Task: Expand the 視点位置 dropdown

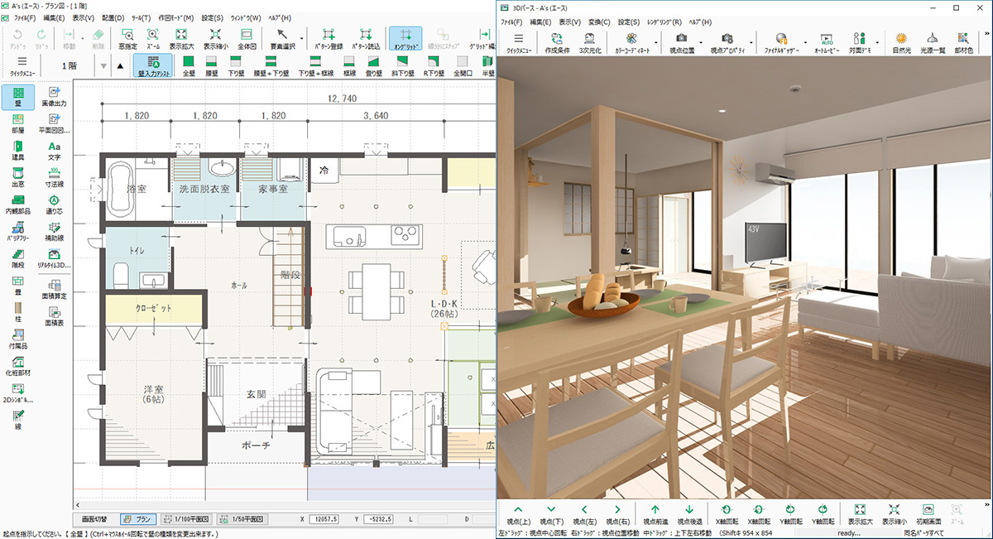Action: 700,42
